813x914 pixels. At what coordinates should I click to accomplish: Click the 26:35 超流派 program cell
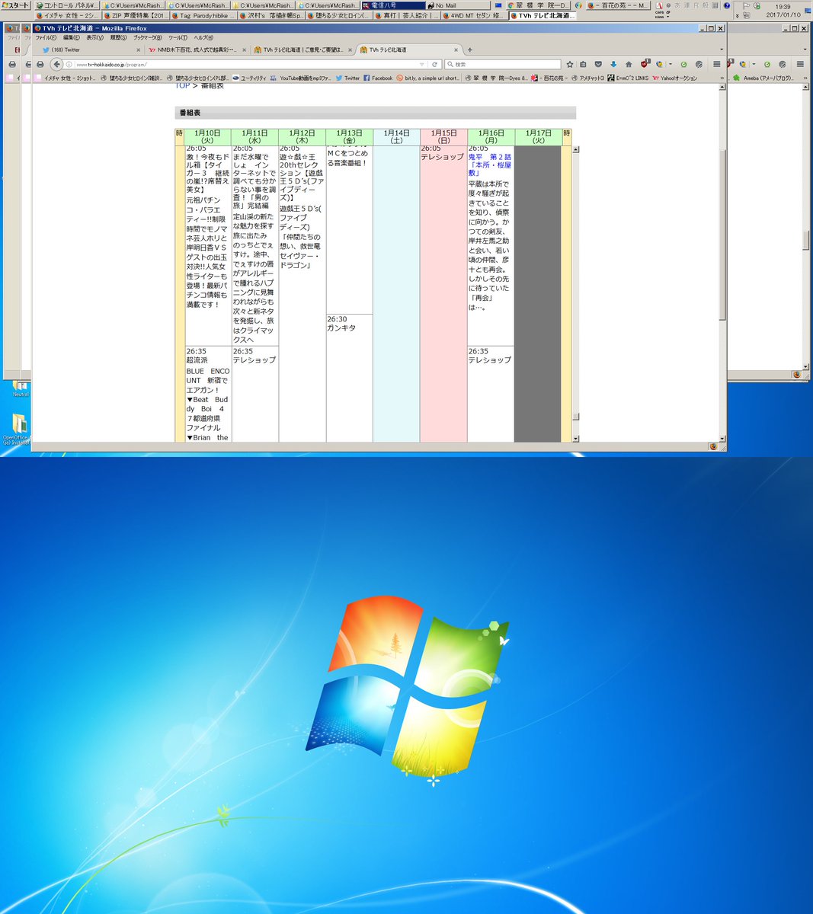click(208, 394)
